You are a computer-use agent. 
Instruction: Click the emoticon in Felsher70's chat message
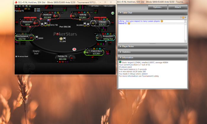pos(129,23)
